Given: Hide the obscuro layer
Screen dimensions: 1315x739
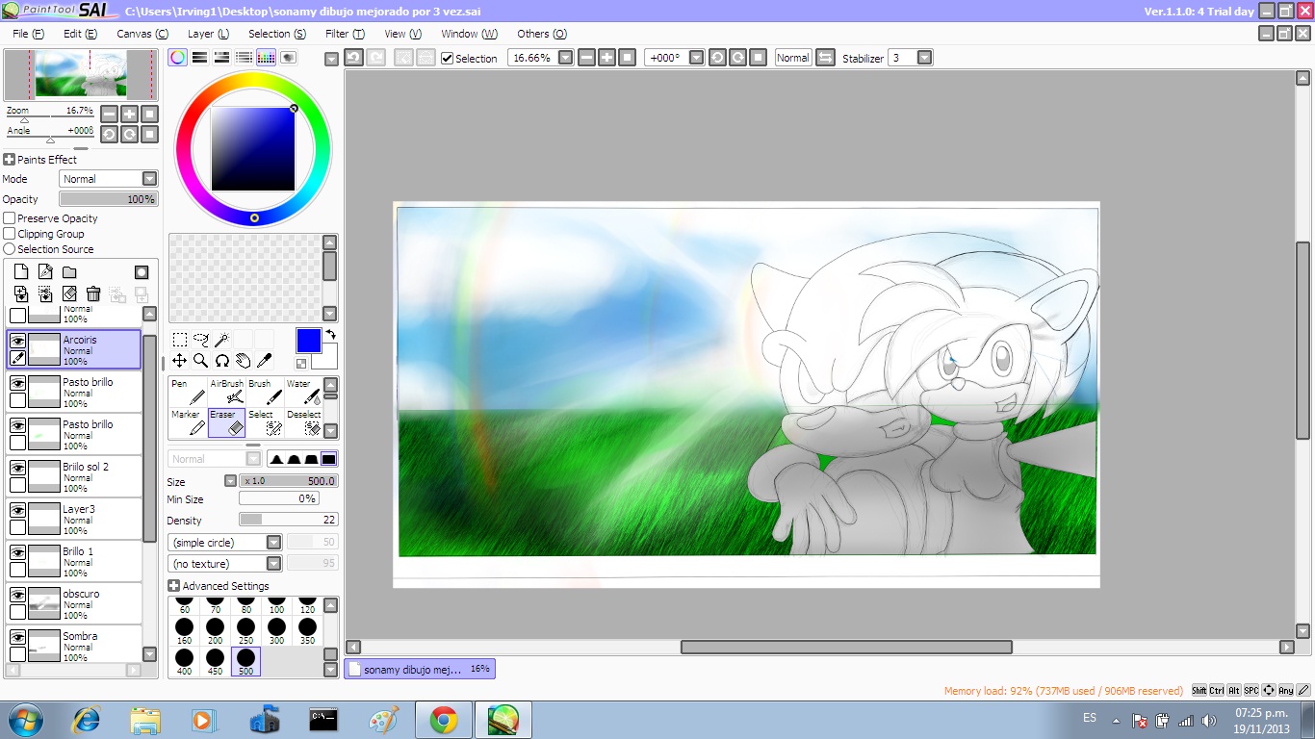Looking at the screenshot, I should pyautogui.click(x=17, y=595).
